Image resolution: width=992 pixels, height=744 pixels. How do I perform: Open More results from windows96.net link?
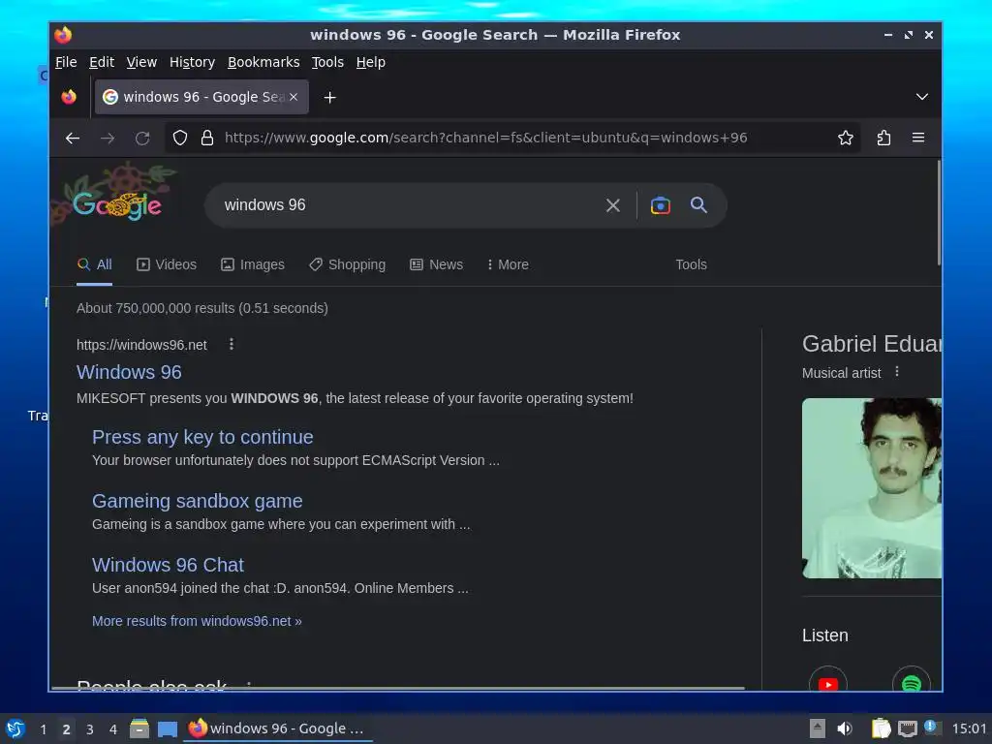pos(197,621)
